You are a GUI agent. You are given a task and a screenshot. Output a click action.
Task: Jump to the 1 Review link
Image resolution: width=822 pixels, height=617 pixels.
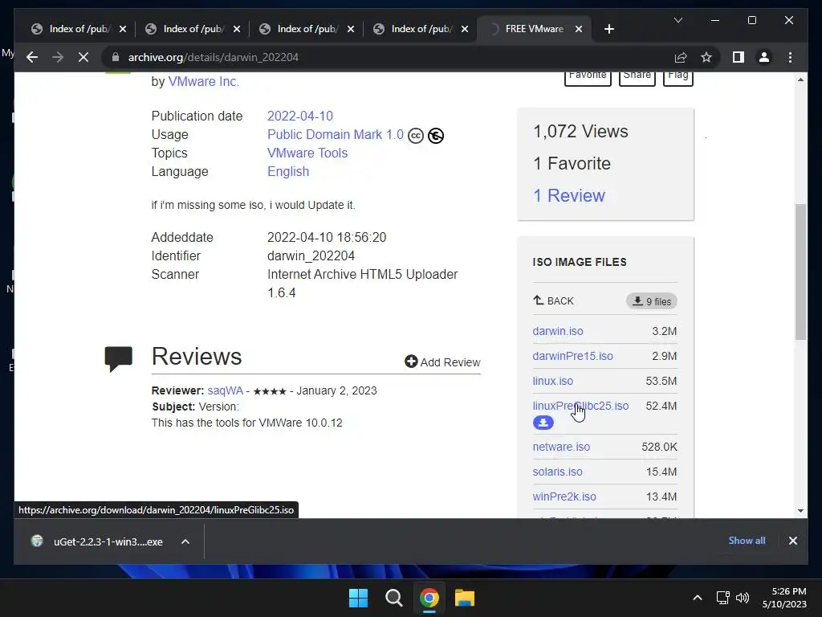(569, 196)
